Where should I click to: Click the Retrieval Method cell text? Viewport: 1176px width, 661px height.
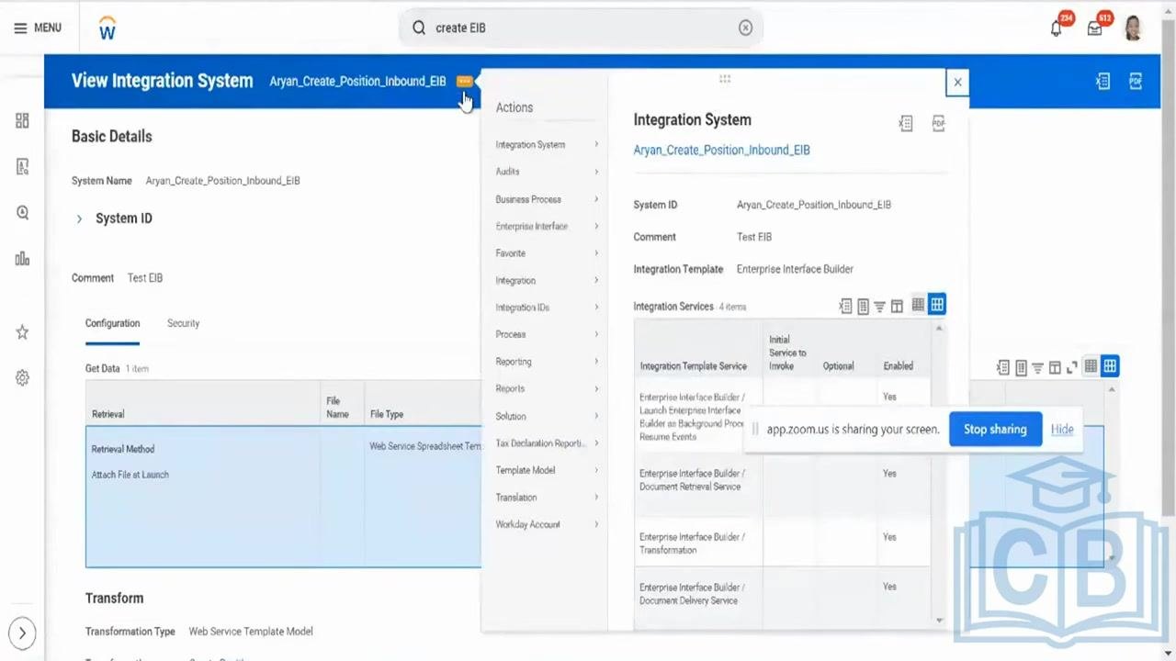pos(122,449)
